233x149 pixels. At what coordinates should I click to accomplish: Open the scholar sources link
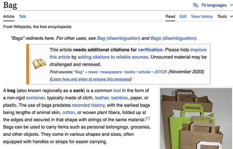pyautogui.click(x=144, y=72)
